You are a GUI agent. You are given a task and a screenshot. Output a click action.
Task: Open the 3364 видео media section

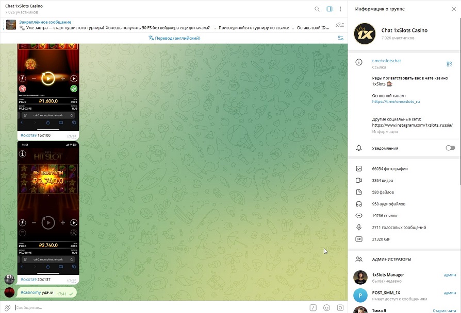click(383, 181)
